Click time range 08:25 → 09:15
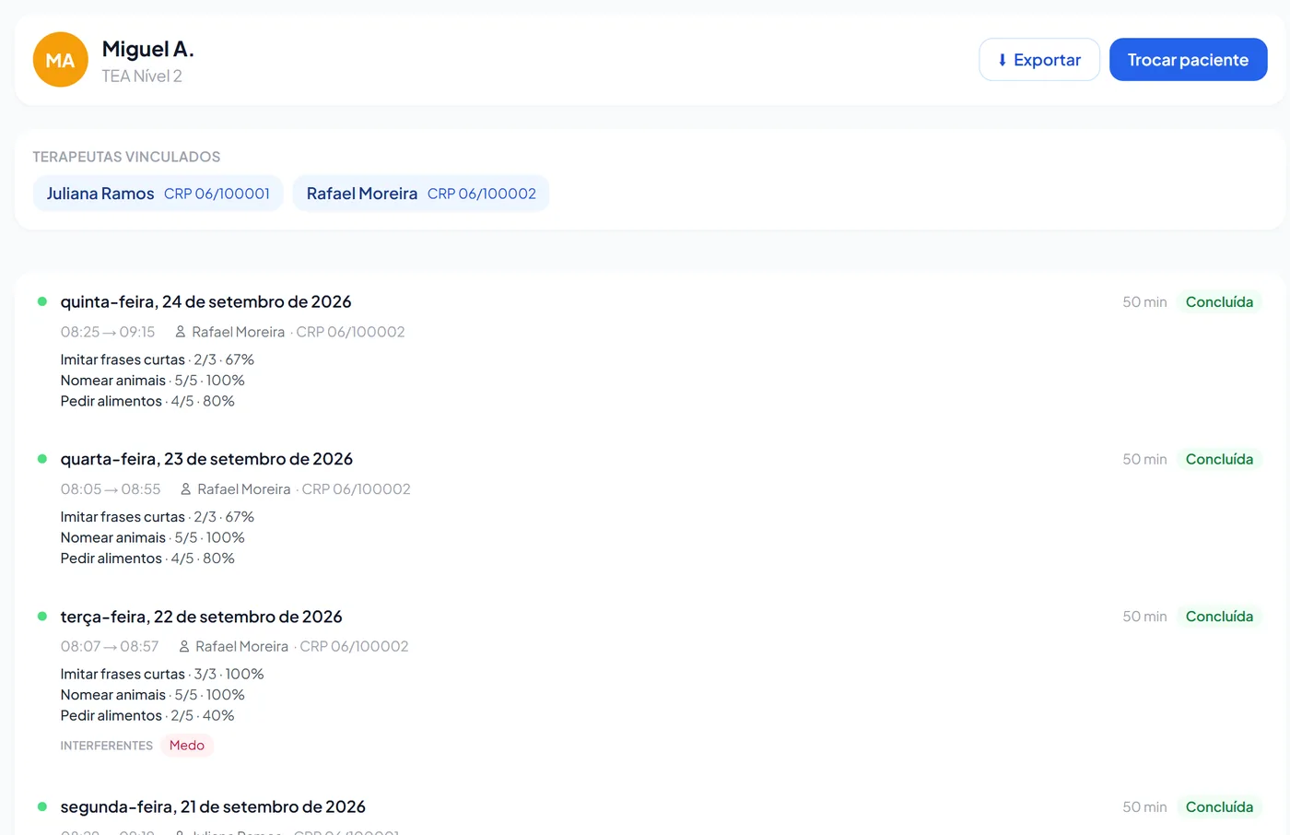 click(x=108, y=332)
